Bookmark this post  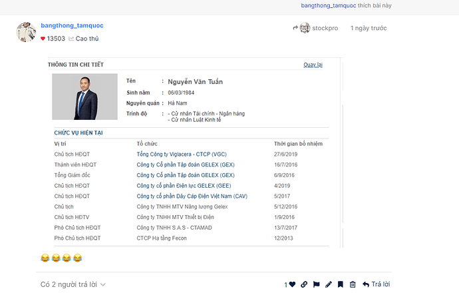click(340, 284)
